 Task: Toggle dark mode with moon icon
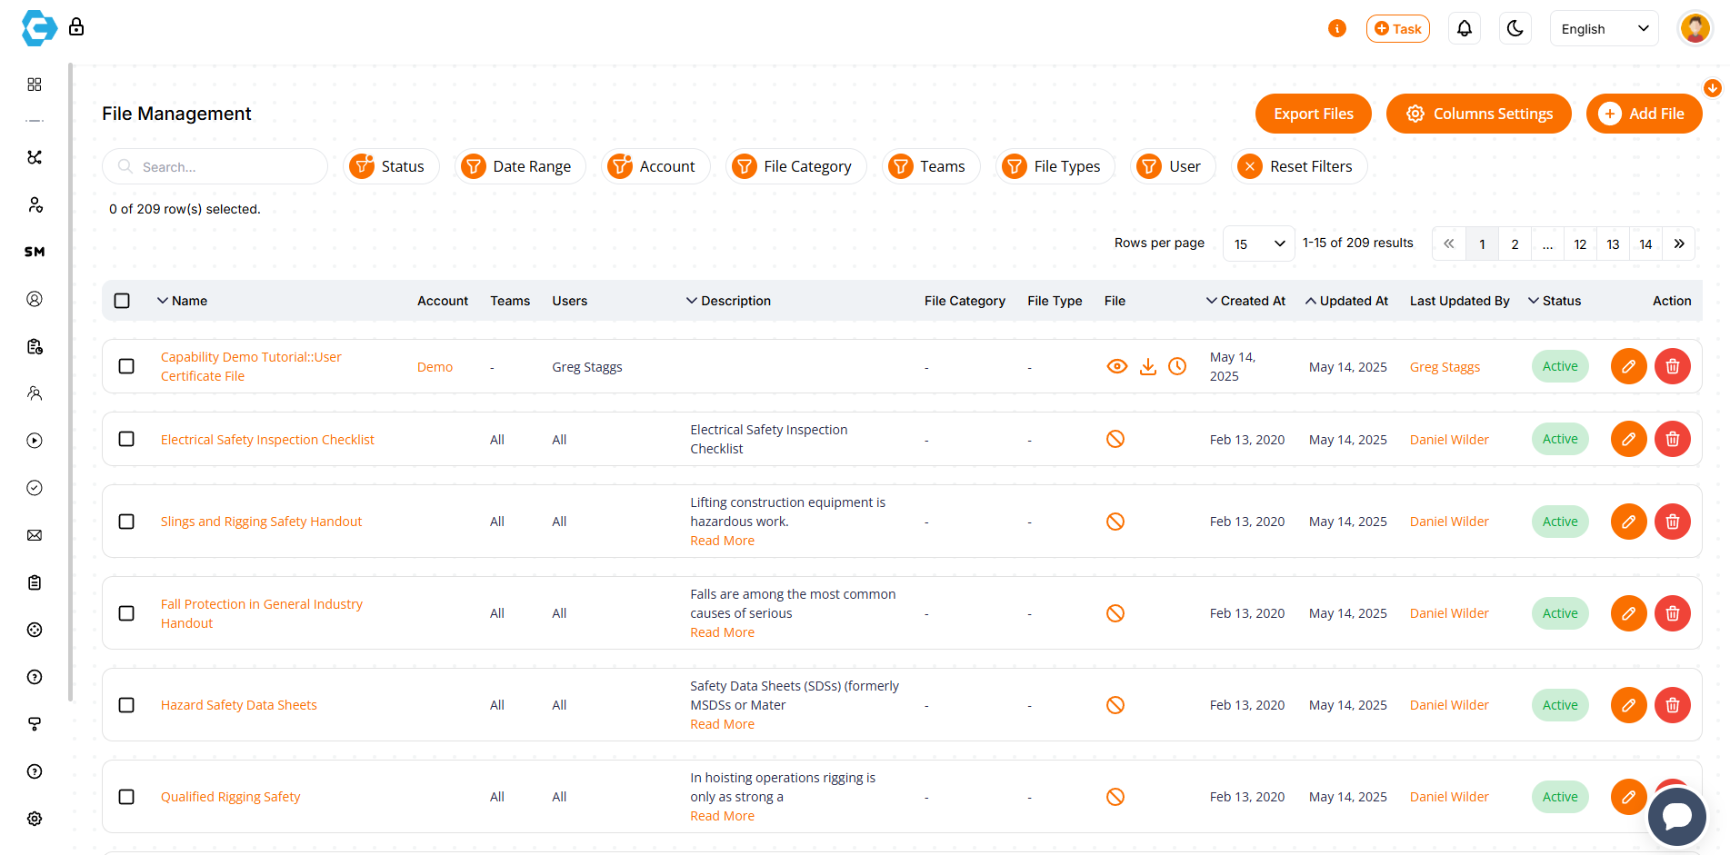pyautogui.click(x=1515, y=29)
